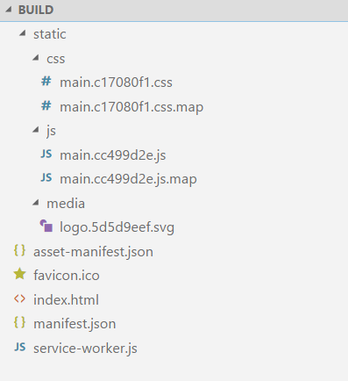Collapse the media folder triangle
348x381 pixels.
[35, 202]
